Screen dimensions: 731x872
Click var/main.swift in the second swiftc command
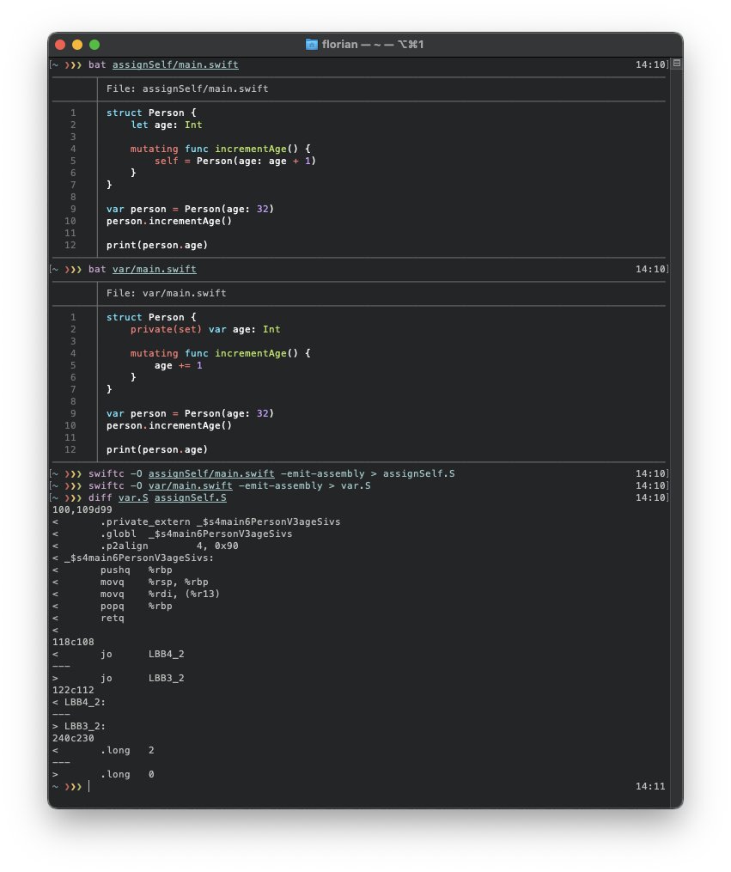click(190, 485)
